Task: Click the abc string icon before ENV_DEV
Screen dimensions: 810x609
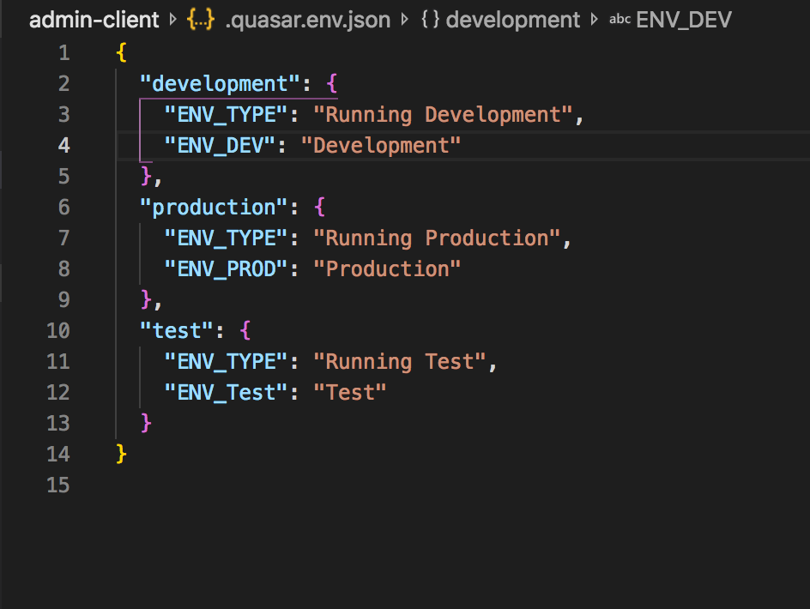Action: tap(620, 19)
